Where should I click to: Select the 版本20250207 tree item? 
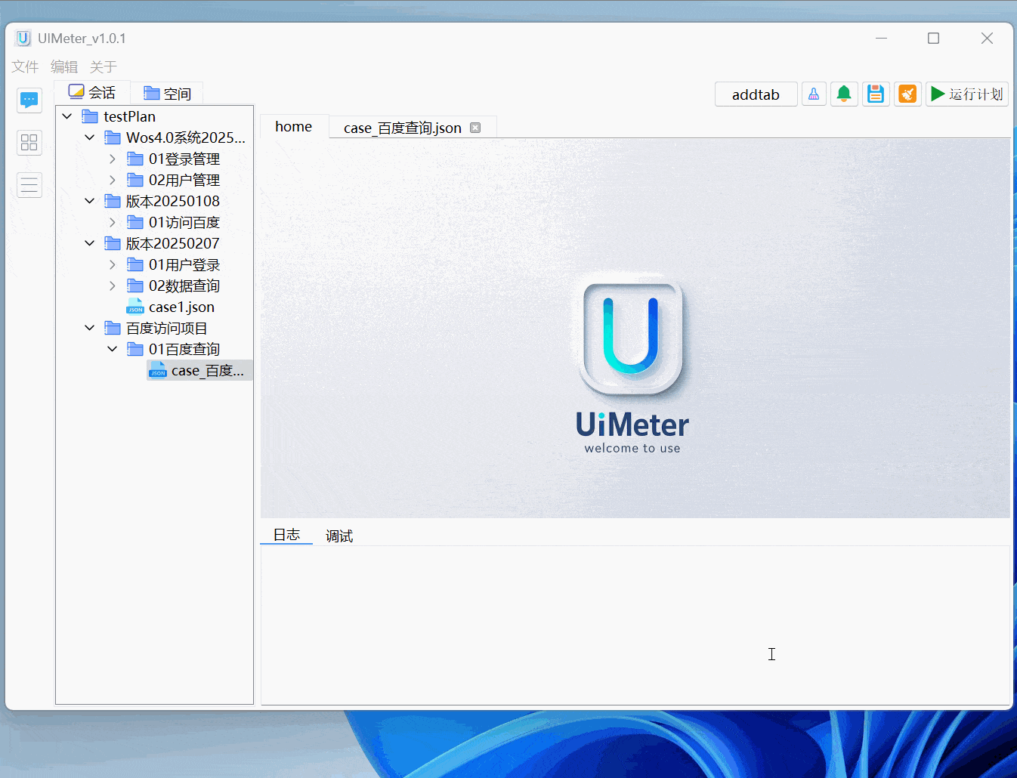[173, 243]
